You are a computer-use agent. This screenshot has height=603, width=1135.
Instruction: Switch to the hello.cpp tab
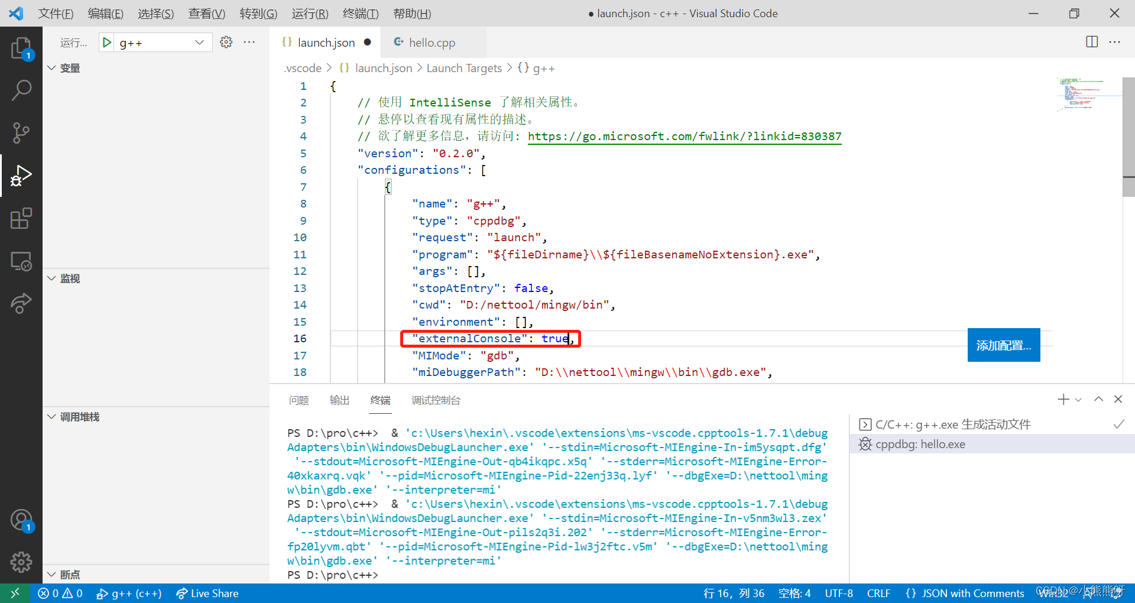pyautogui.click(x=433, y=43)
